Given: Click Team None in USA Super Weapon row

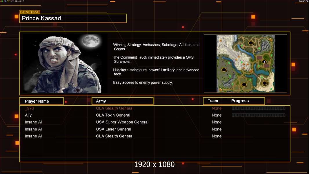Looking at the screenshot, I should [217, 122].
